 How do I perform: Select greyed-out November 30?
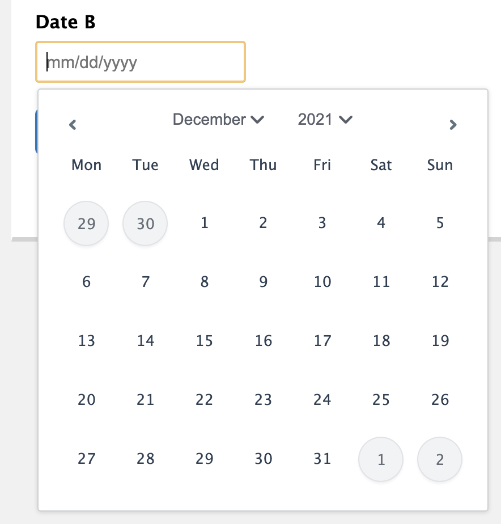145,223
